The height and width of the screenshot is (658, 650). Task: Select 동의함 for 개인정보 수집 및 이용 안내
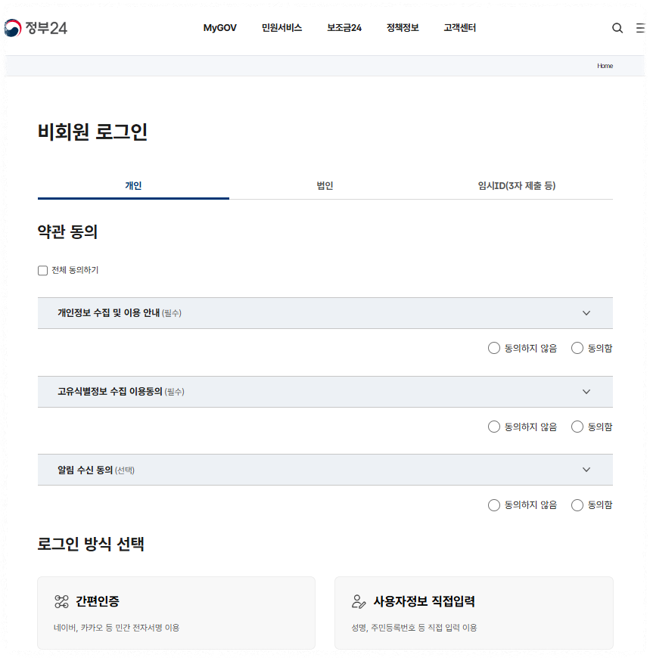[577, 348]
